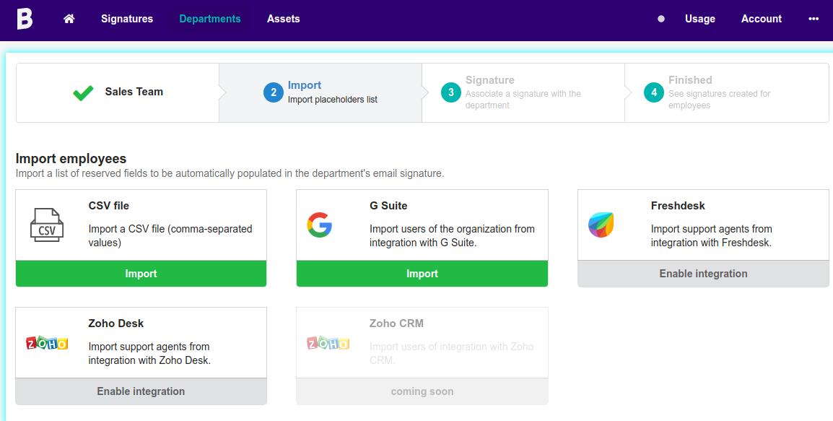Click the Home icon in the top menu

pos(69,19)
